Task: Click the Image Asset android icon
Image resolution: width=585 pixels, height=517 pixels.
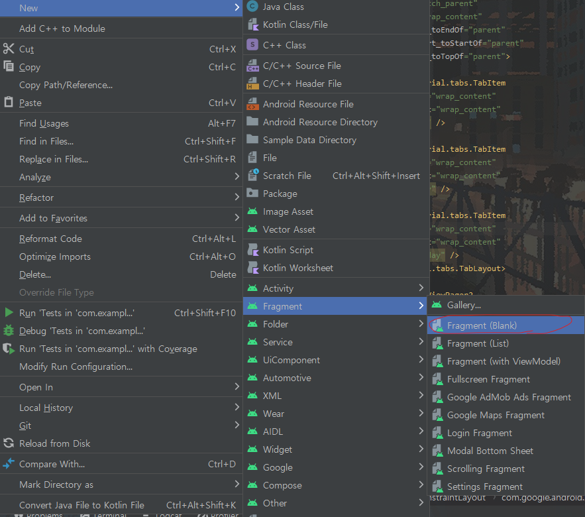Action: (x=252, y=211)
